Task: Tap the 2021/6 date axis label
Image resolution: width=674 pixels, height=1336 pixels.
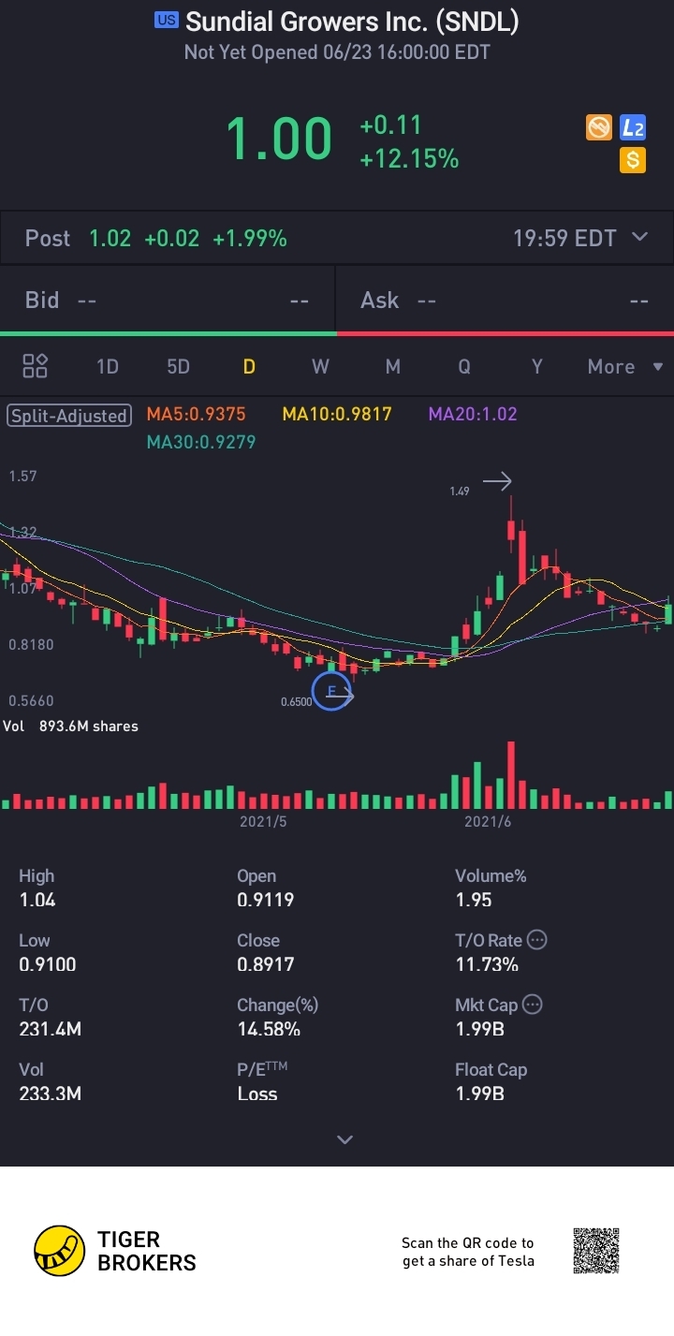Action: pos(488,821)
